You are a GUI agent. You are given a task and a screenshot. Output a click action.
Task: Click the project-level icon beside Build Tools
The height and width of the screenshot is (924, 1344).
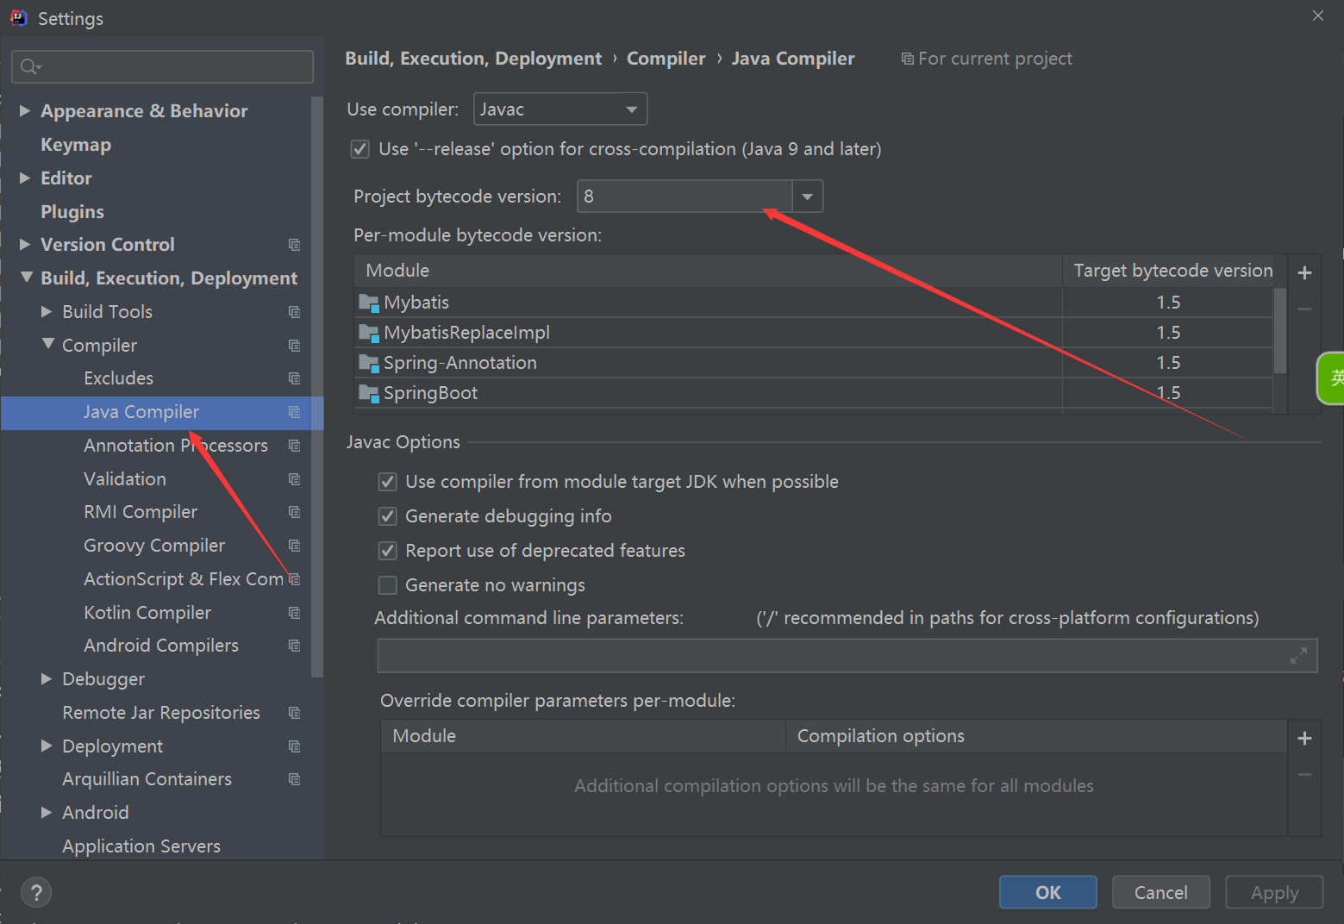[295, 312]
